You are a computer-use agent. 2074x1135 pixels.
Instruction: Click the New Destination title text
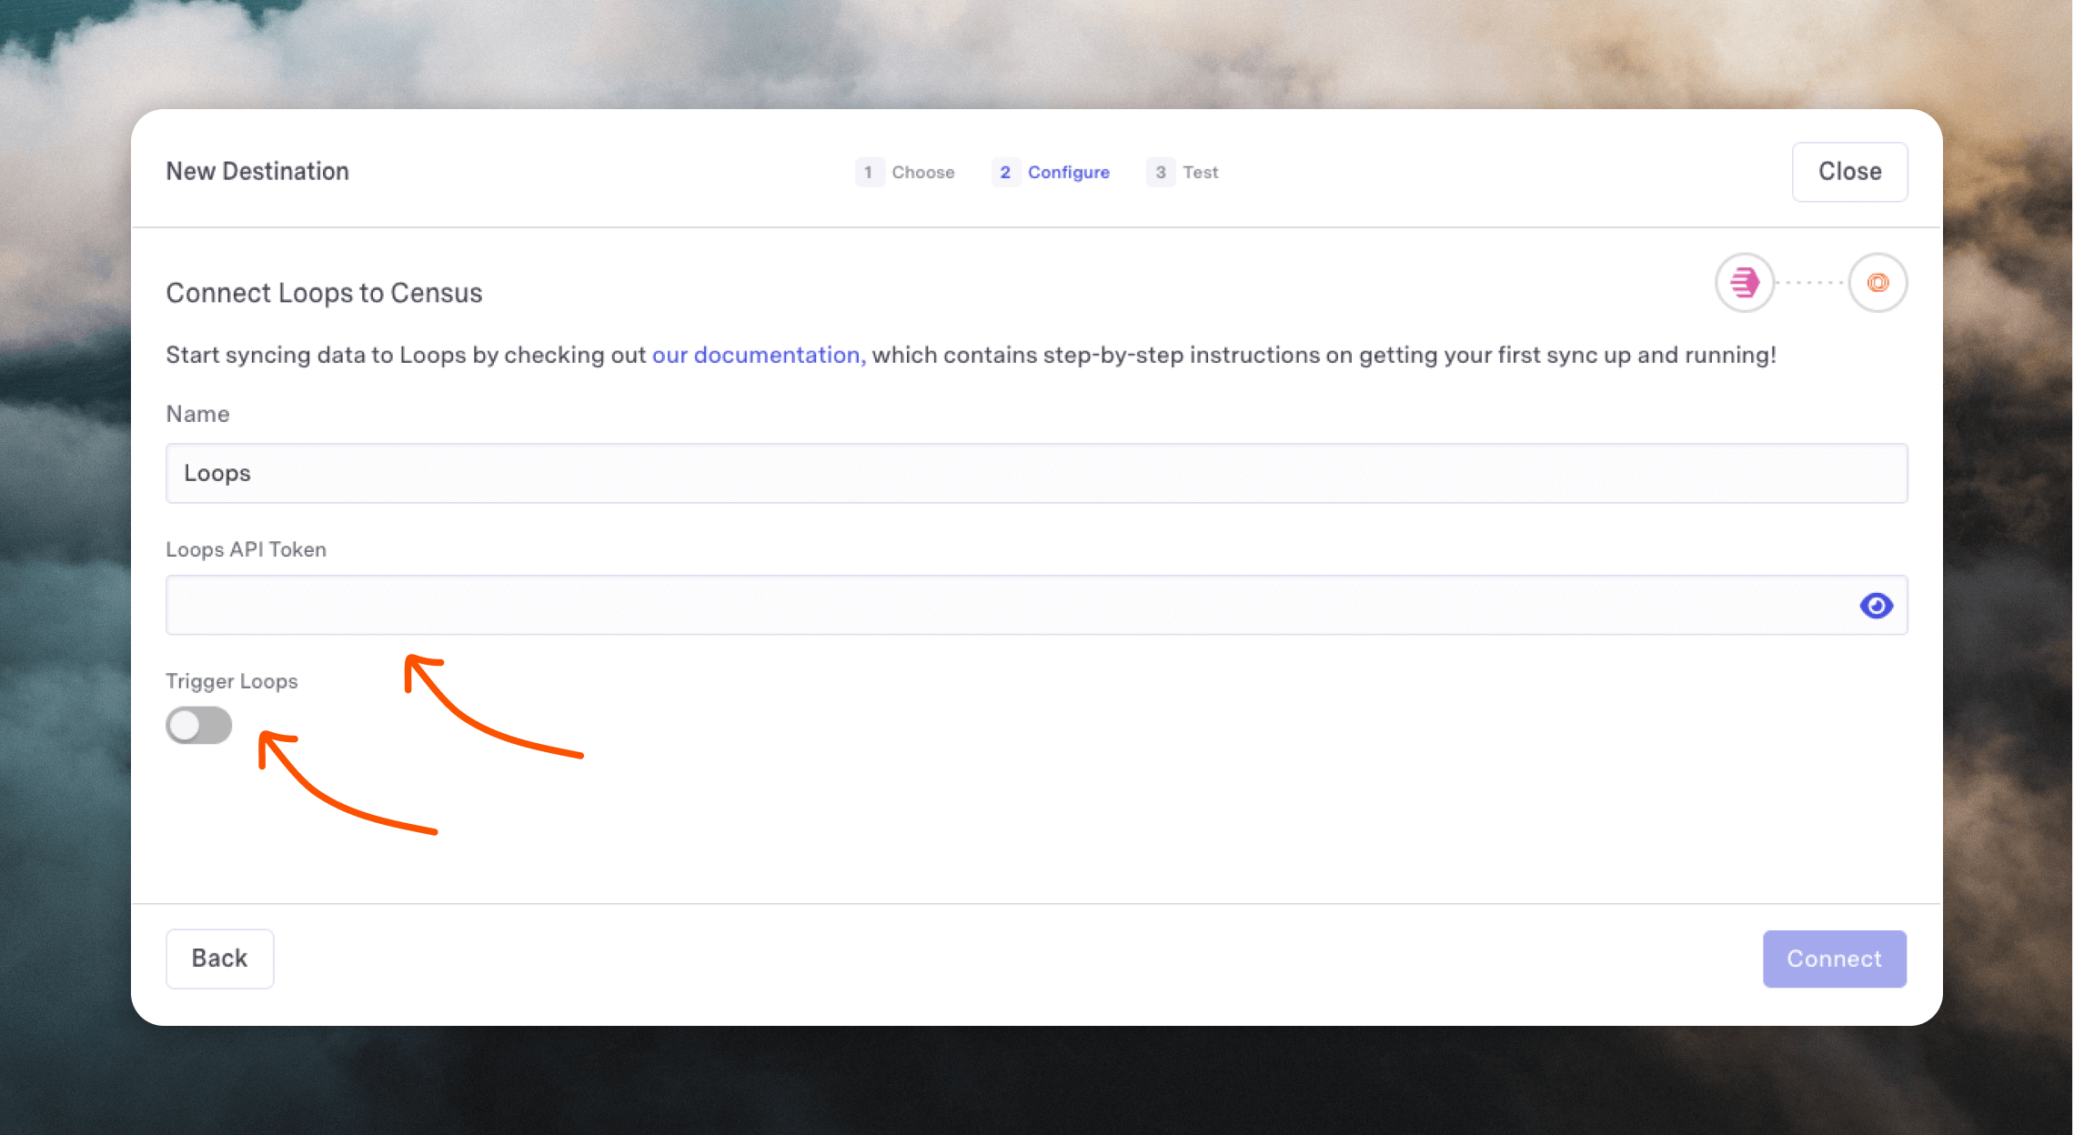257,171
